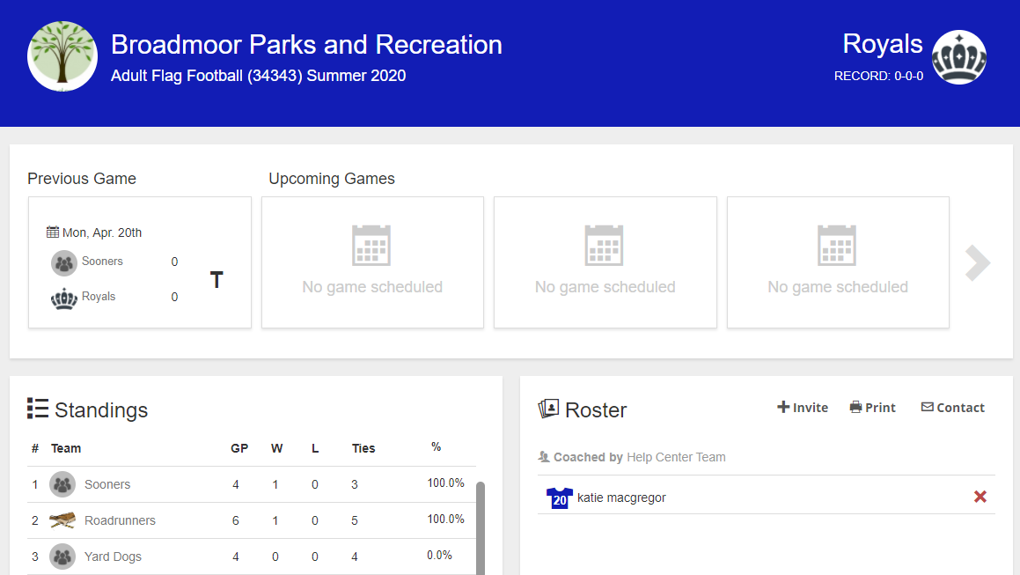Advance upcoming games with the right chevron
The width and height of the screenshot is (1020, 575).
977,263
